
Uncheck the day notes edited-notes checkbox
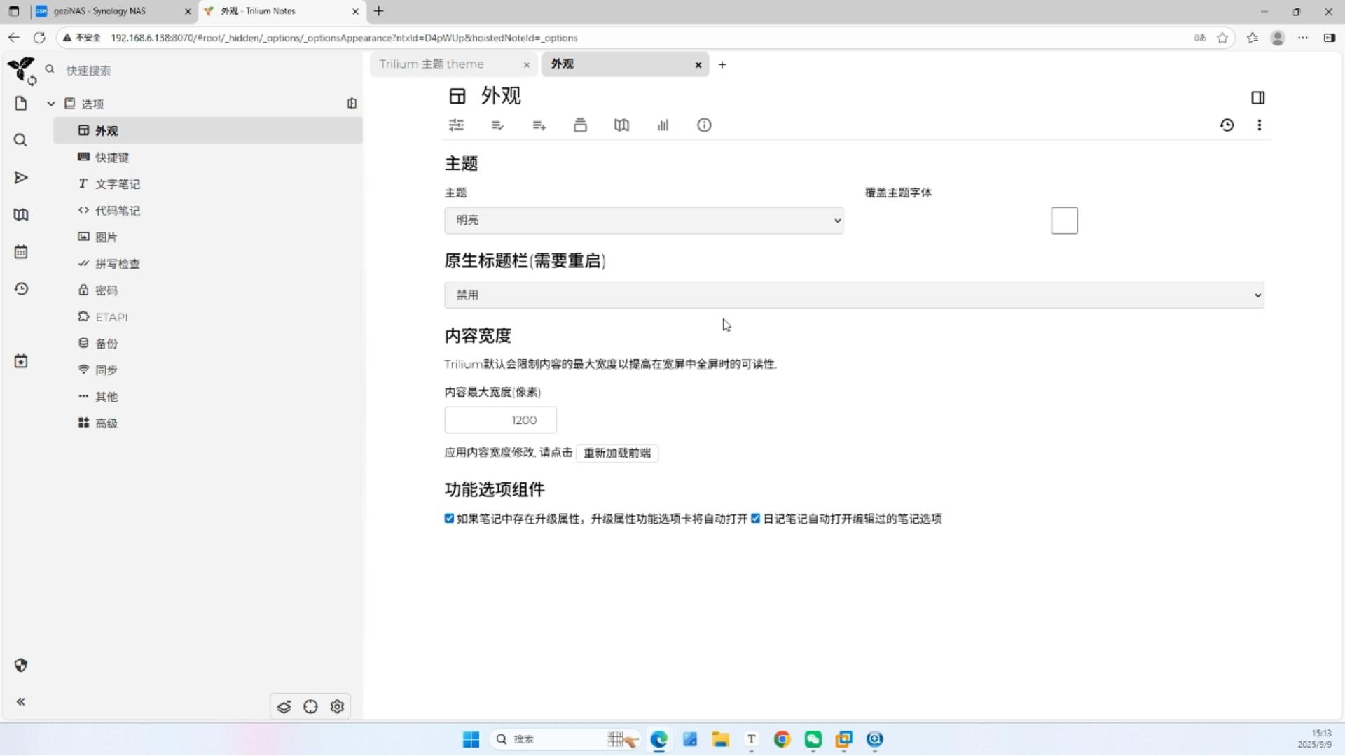(755, 519)
